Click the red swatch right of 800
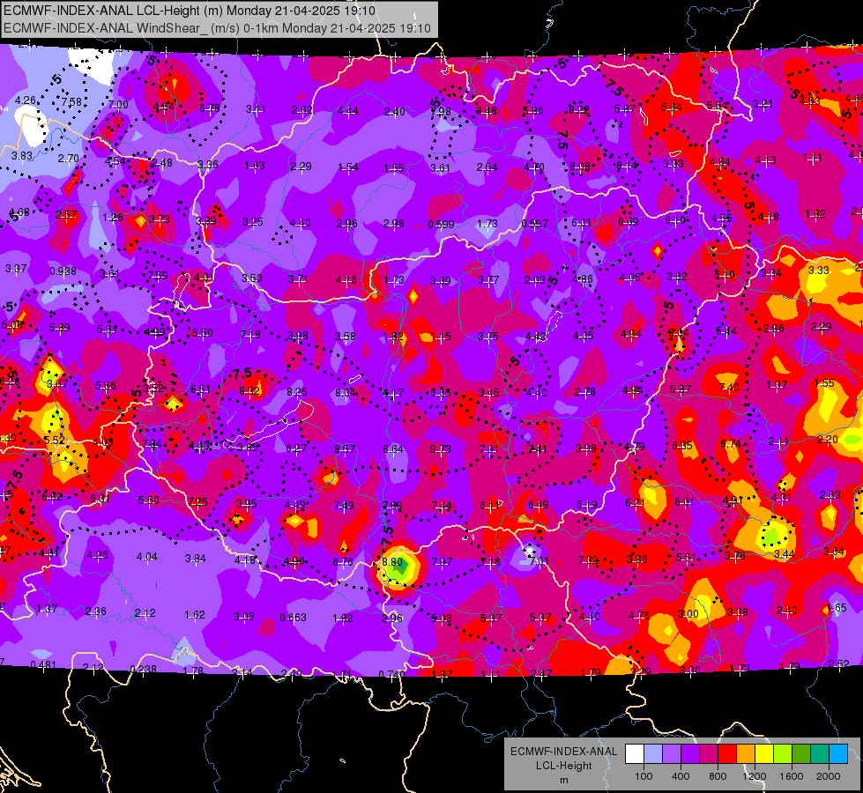 pyautogui.click(x=727, y=754)
